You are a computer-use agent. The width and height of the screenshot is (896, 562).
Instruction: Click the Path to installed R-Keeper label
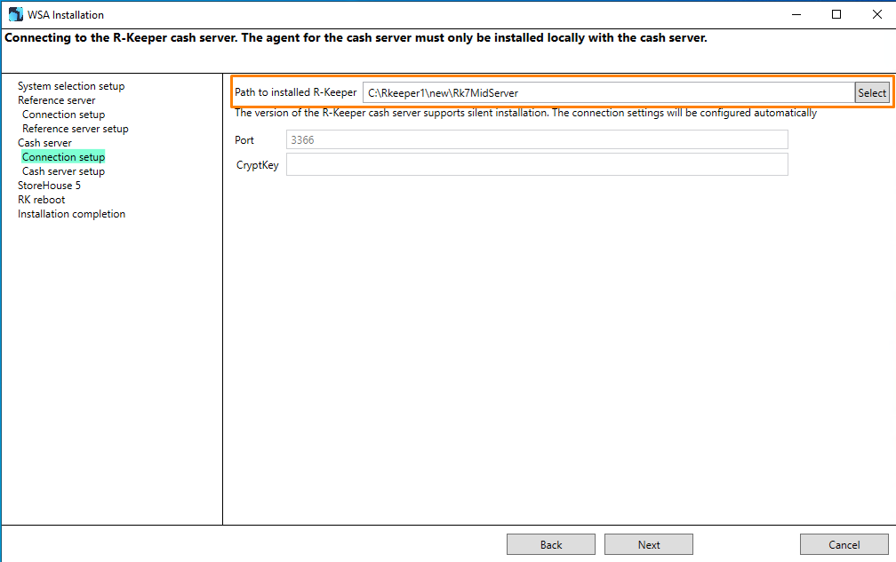pos(295,92)
